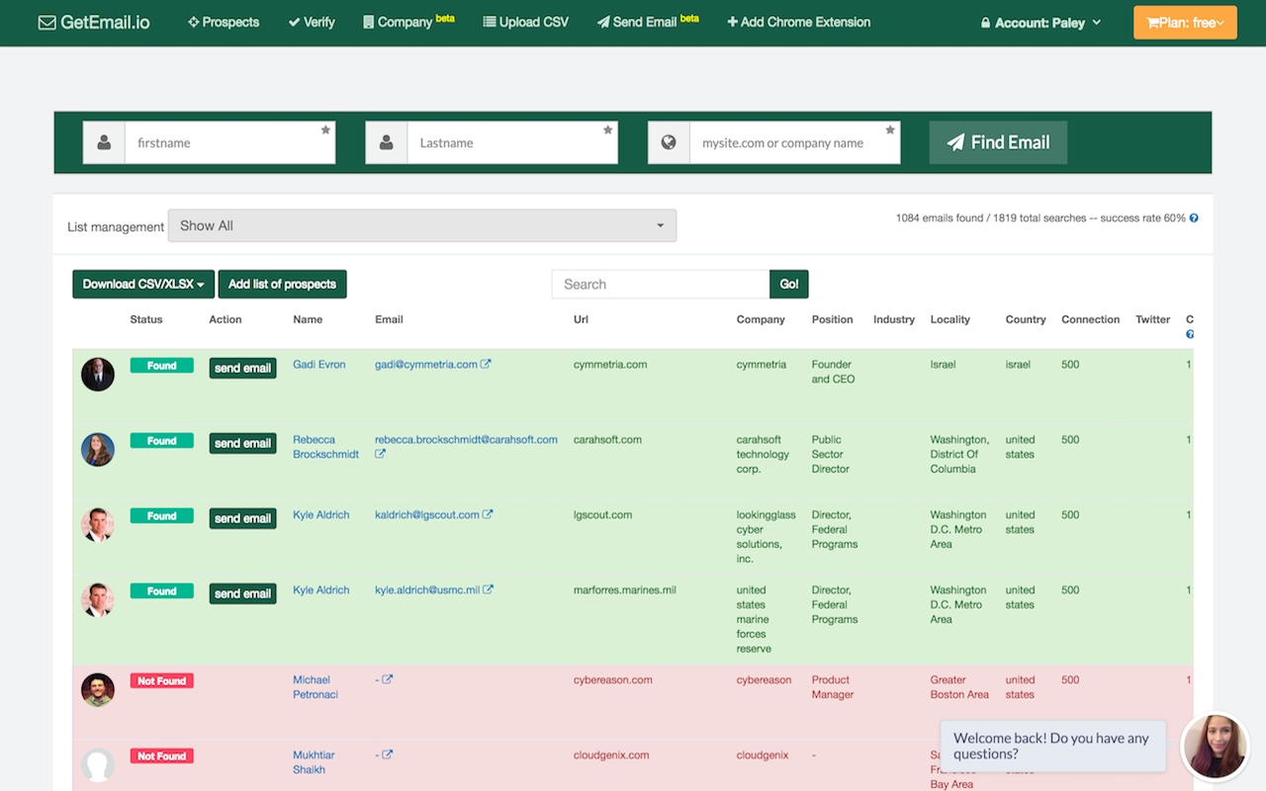This screenshot has height=791, width=1266.
Task: Open Mukhtiar Shaikh profile link
Action: click(312, 762)
